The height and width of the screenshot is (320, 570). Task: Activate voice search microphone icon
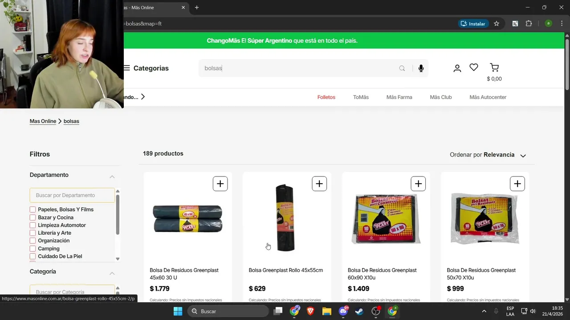click(421, 68)
